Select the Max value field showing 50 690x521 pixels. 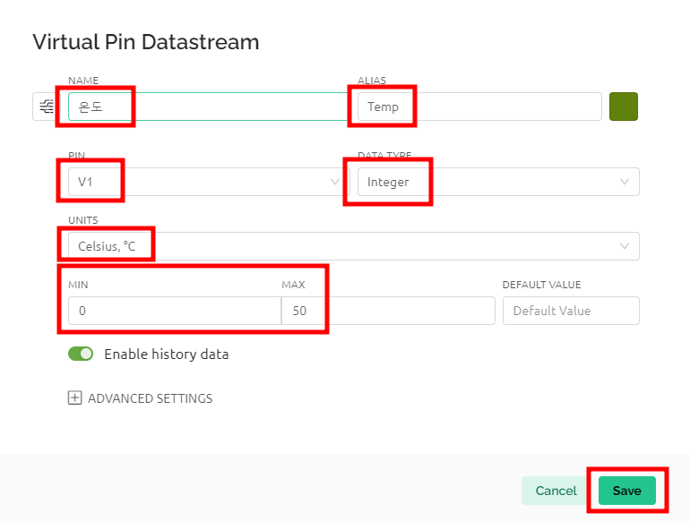388,311
